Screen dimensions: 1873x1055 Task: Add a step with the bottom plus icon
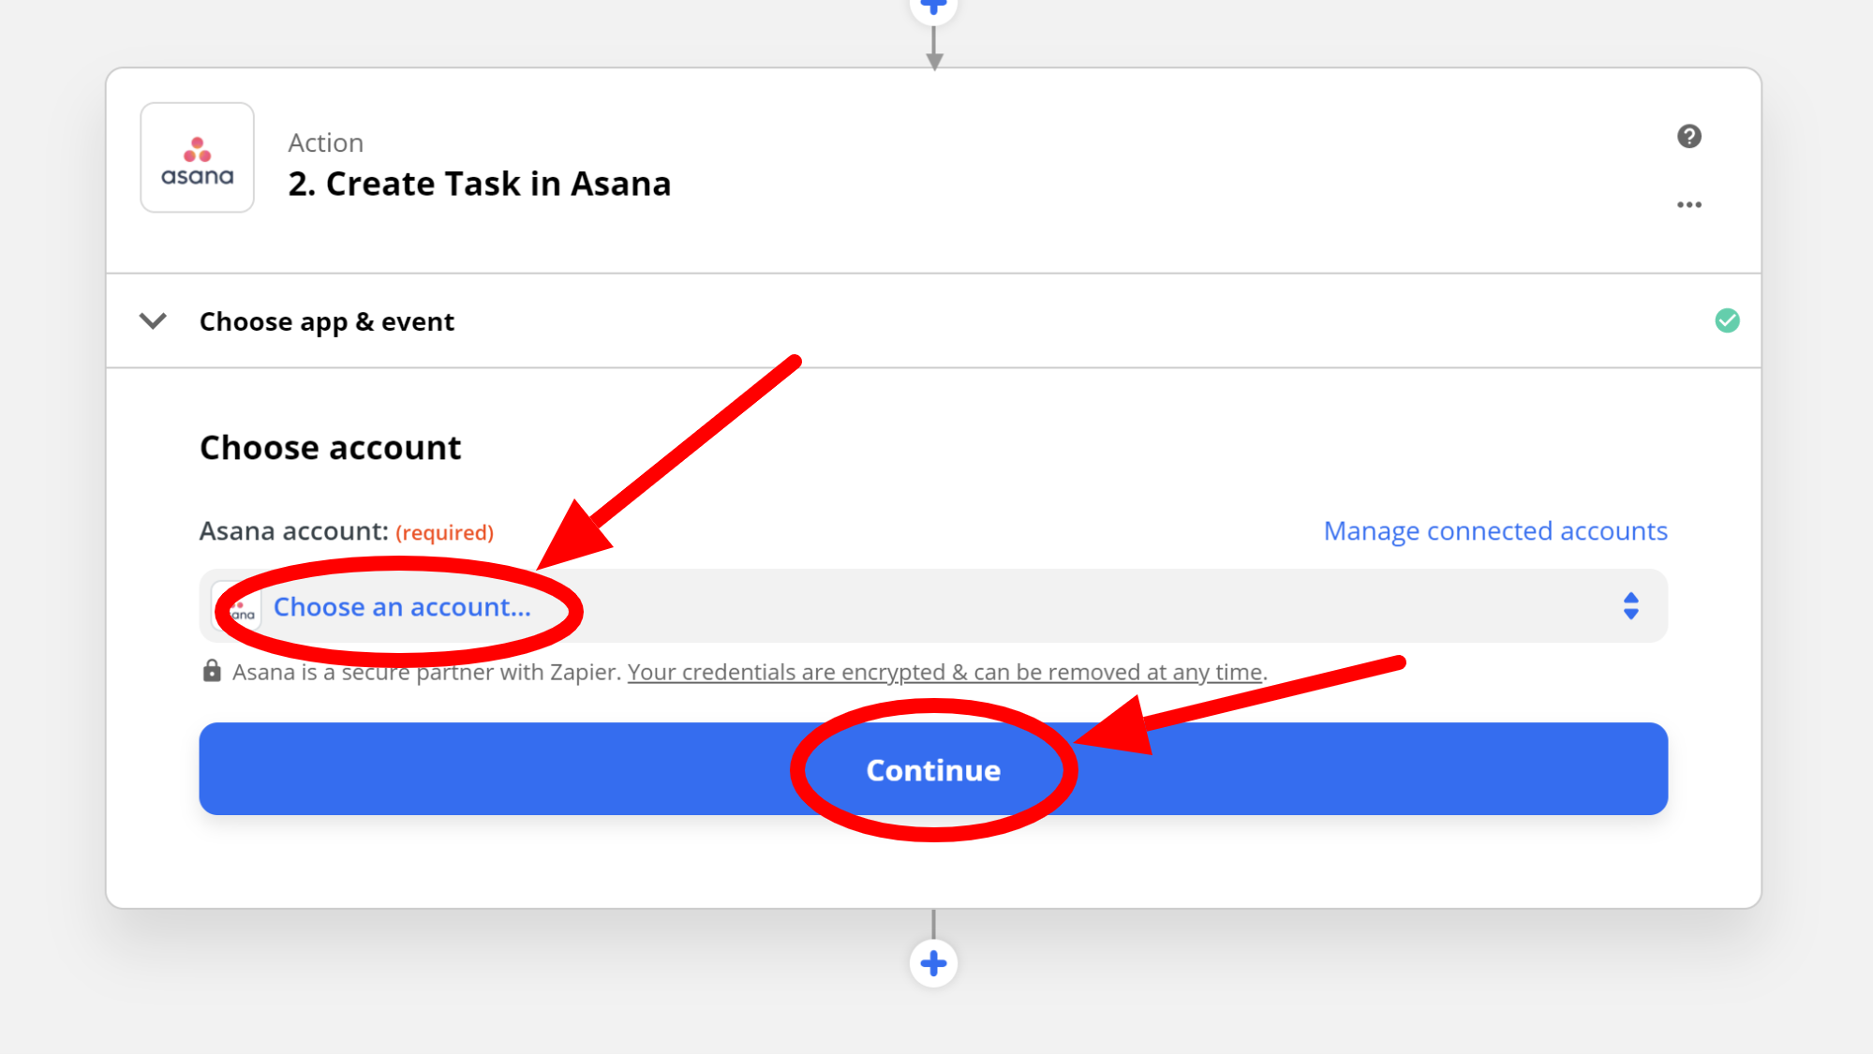click(933, 963)
